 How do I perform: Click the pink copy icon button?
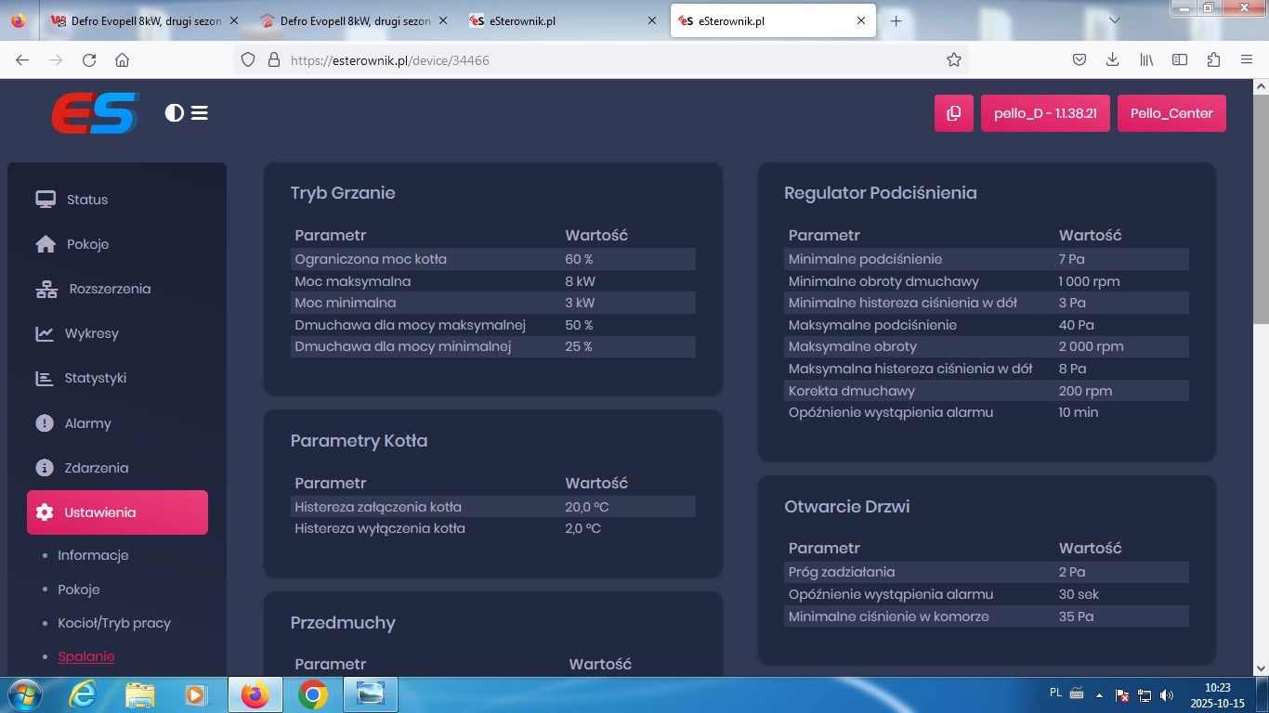tap(953, 113)
